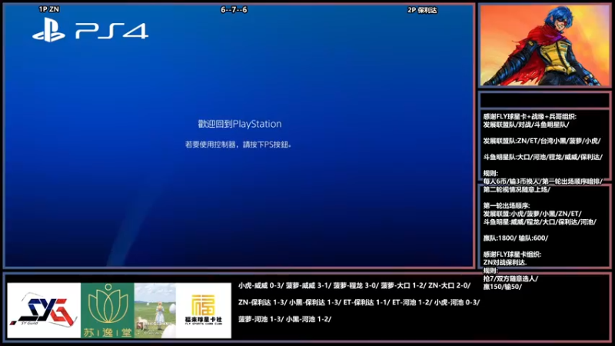The image size is (615, 346).
Task: Click the '小黑-河池 1-2/' result
Action: (x=309, y=319)
